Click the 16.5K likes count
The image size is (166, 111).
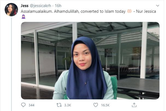pyautogui.click(x=105, y=105)
